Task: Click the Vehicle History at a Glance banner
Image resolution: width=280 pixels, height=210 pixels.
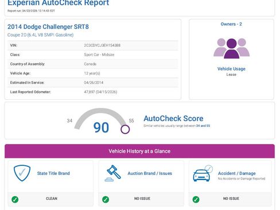Action: click(x=139, y=151)
